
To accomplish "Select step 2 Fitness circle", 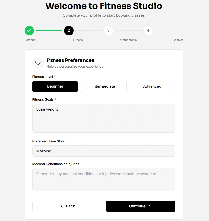I will [x=69, y=30].
